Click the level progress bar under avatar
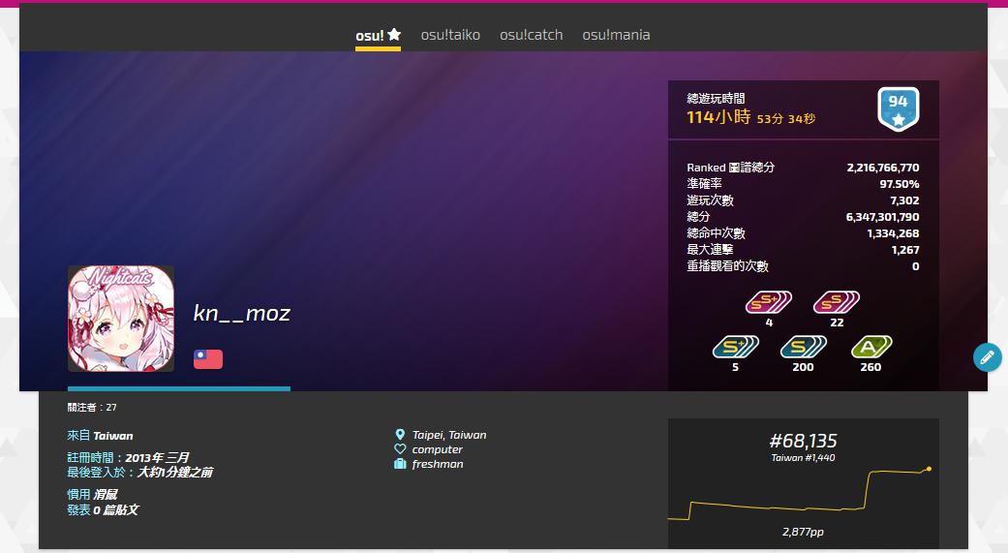This screenshot has width=1008, height=553. click(179, 388)
